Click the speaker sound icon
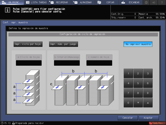Image resolution: width=166 pixels, height=125 pixels. [154, 2]
